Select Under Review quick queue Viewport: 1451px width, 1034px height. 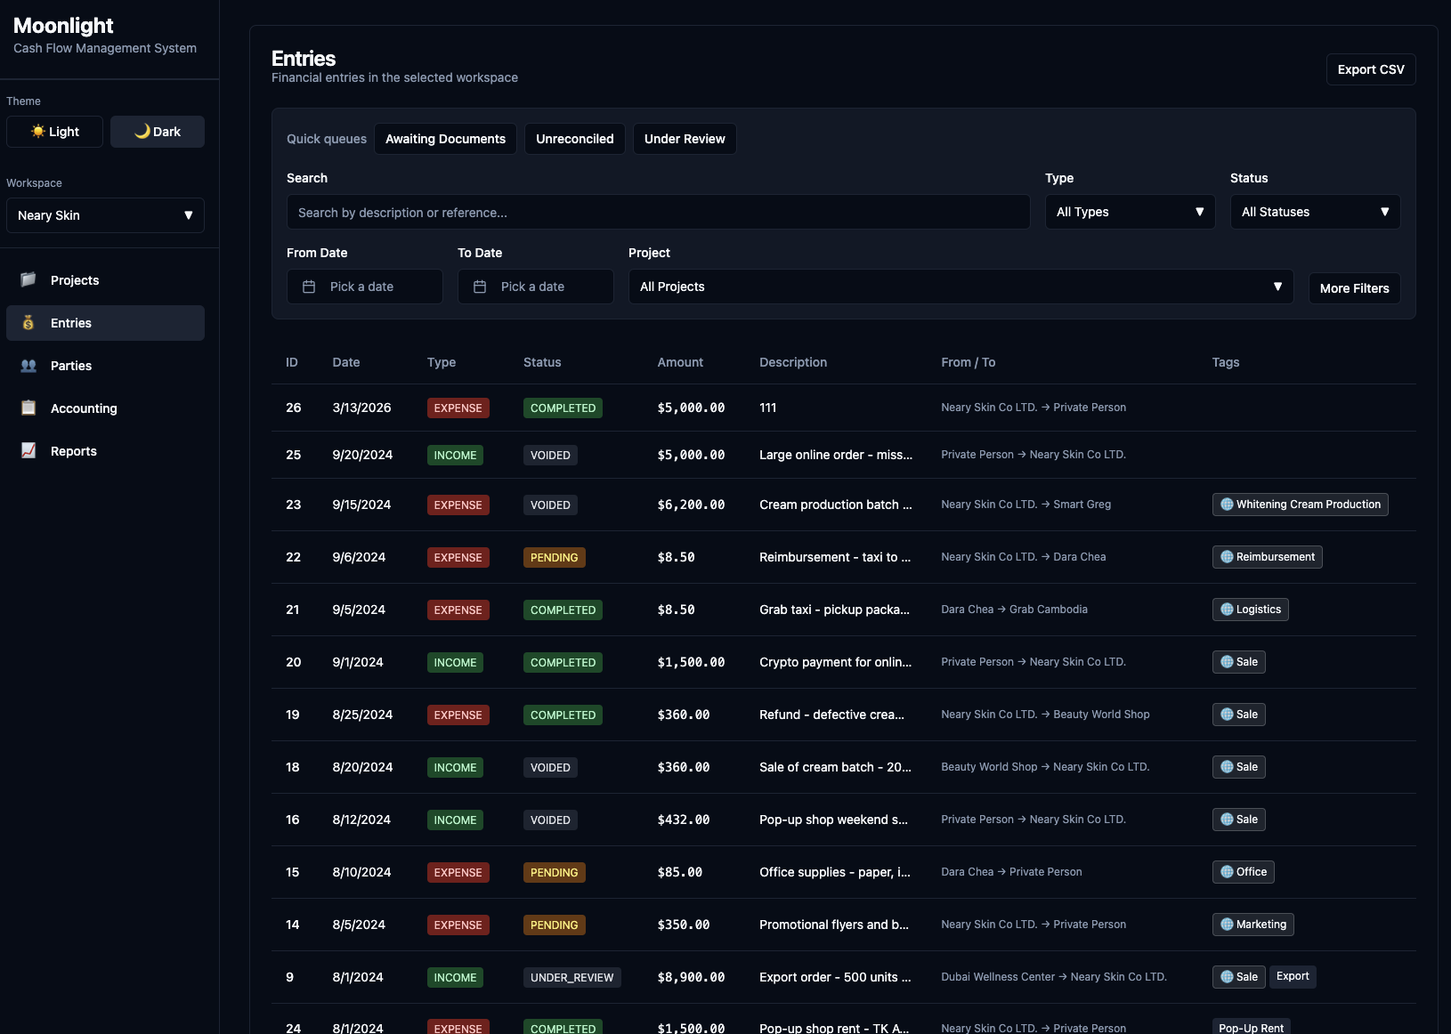685,139
